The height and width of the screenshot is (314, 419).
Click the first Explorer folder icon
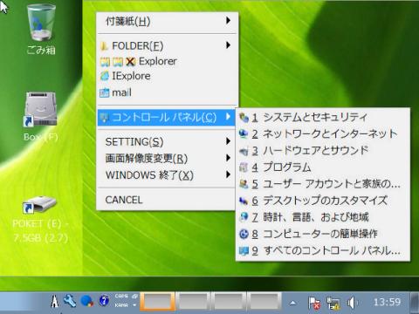(x=105, y=62)
